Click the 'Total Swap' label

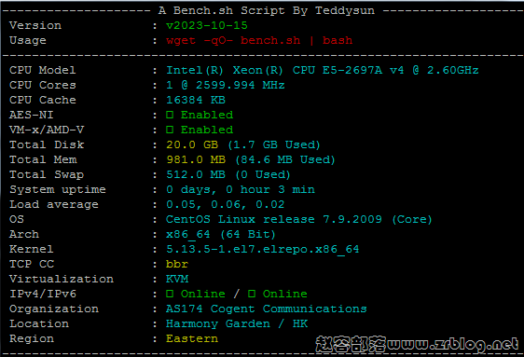coord(47,174)
